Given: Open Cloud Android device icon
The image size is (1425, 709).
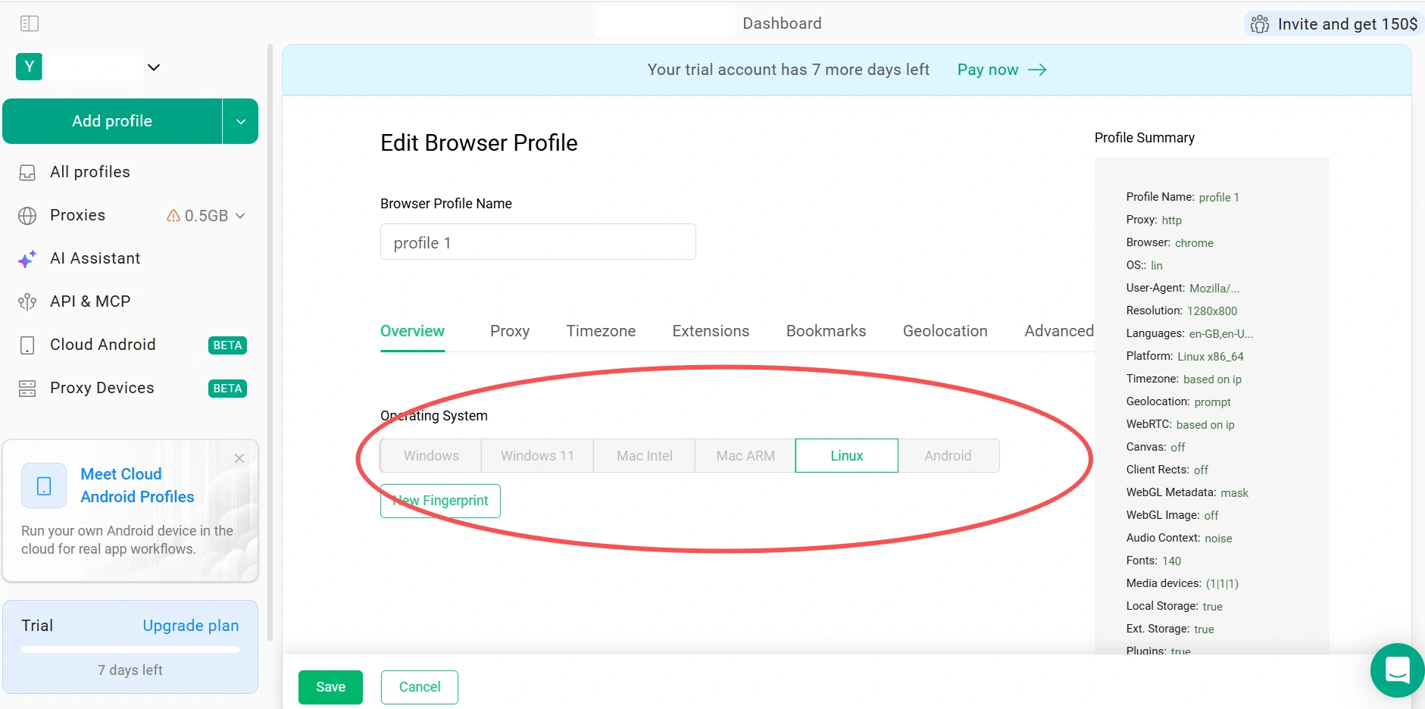Looking at the screenshot, I should point(27,345).
